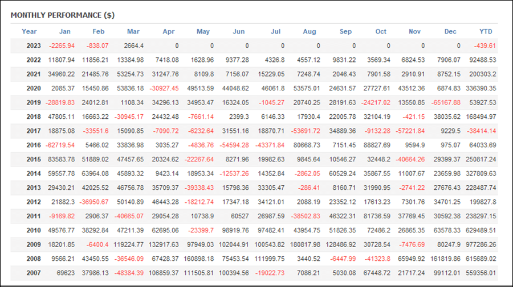The width and height of the screenshot is (513, 287).
Task: Click the 2022 March value 13384.98
Action: (130, 60)
